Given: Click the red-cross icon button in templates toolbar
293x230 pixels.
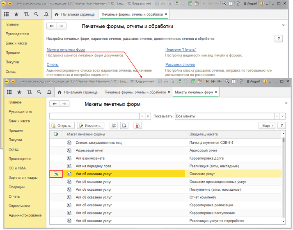Looking at the screenshot, I should [x=137, y=126].
